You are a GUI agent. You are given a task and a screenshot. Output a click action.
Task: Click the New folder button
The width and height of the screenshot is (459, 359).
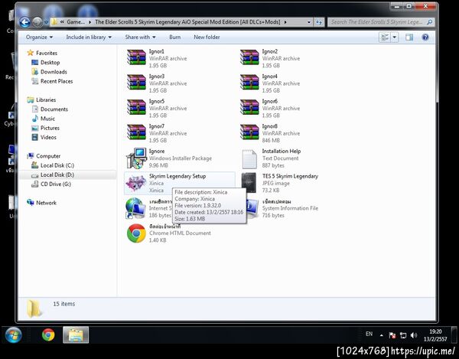[x=207, y=38]
